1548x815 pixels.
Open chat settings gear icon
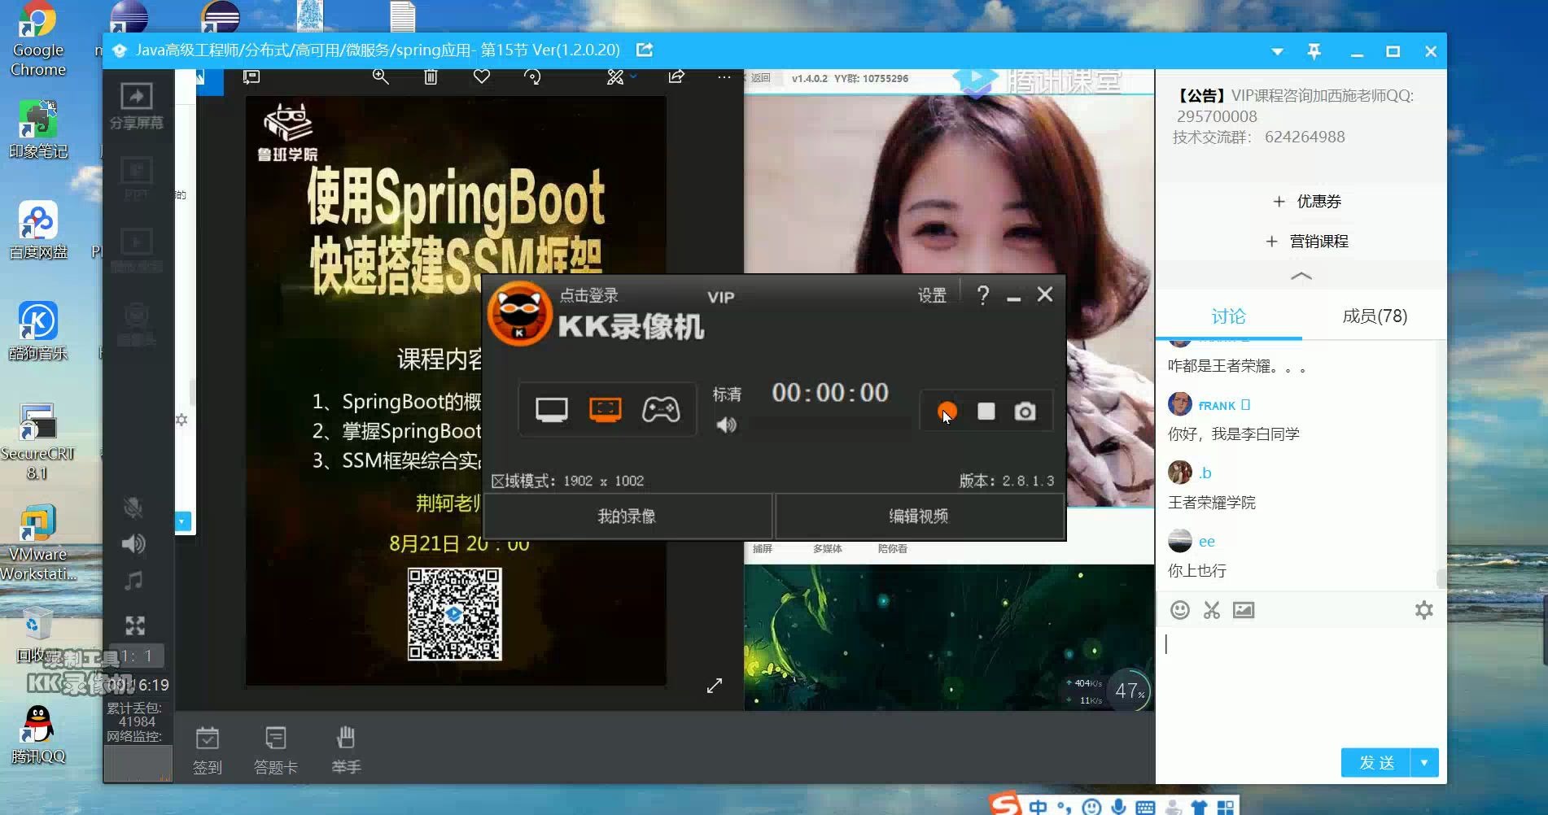(1423, 610)
